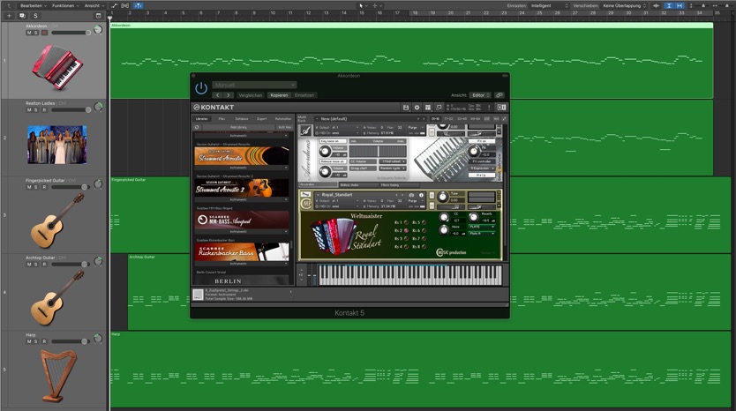Adjust the Harp track volume slider
Image resolution: width=736 pixels, height=411 pixels.
tap(71, 341)
